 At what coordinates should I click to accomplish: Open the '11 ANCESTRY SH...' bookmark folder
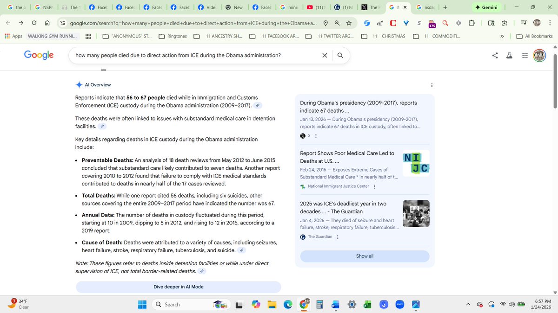tap(218, 36)
